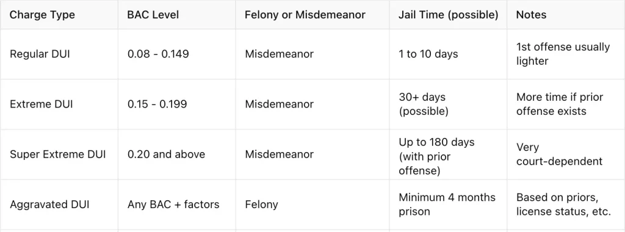Select the Super Extreme DUI cell
The height and width of the screenshot is (232, 625).
click(58, 154)
